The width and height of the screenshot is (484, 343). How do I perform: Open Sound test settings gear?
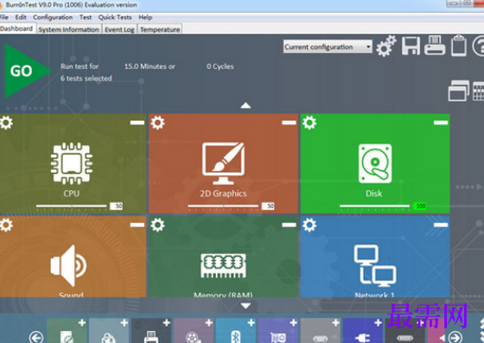pos(6,225)
